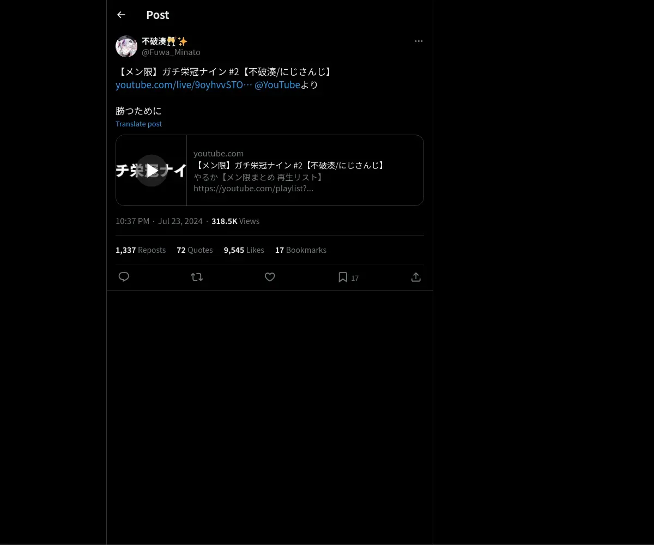Share the post via share icon

click(416, 277)
